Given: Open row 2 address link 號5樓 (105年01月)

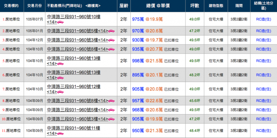Looking at the screenshot, I should 77,31.
